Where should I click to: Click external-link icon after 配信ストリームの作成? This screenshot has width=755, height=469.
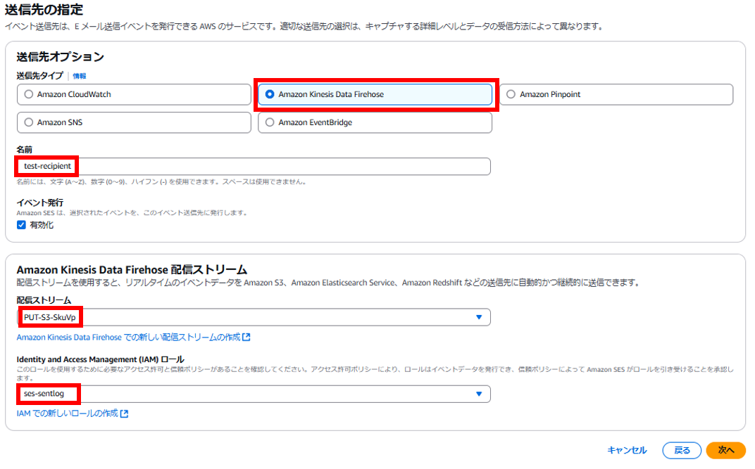pyautogui.click(x=247, y=338)
